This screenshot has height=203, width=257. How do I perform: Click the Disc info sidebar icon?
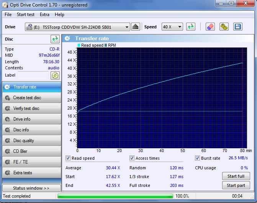pos(7,130)
